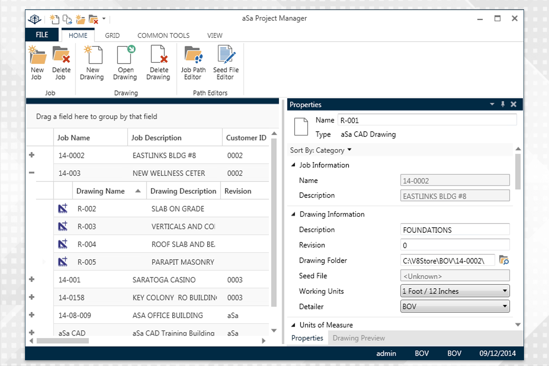The width and height of the screenshot is (549, 366).
Task: Switch to the HOME ribbon tab
Action: 78,35
